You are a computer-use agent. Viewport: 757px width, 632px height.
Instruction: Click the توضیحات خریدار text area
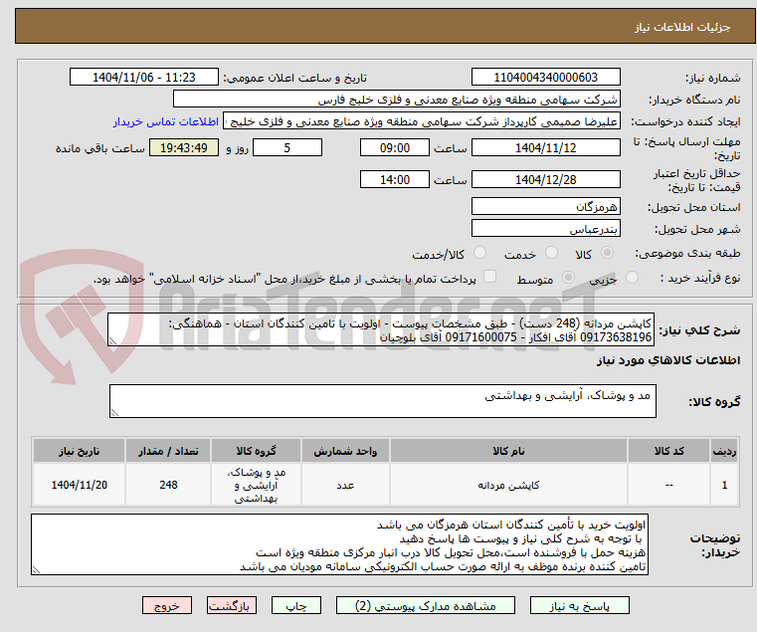339,544
